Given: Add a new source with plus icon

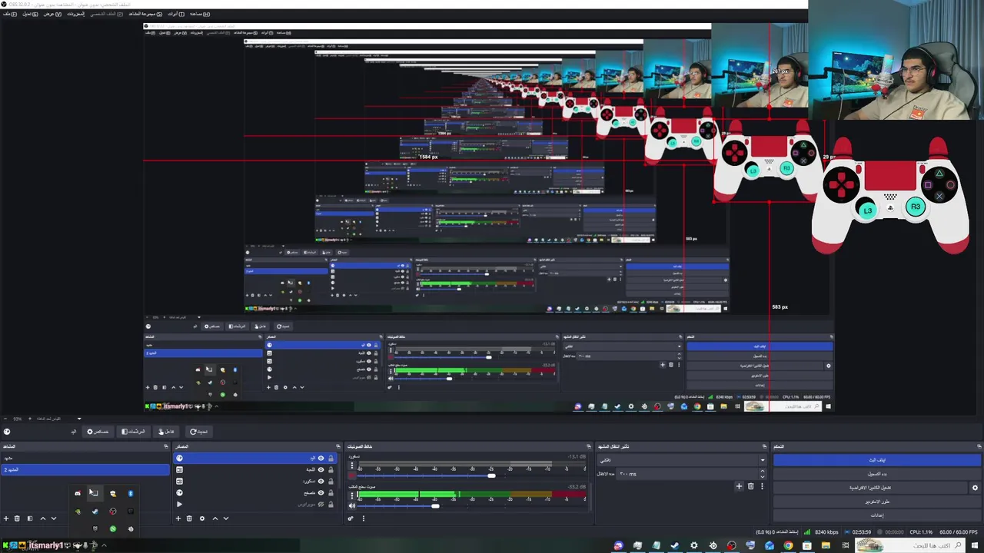Looking at the screenshot, I should coord(178,518).
